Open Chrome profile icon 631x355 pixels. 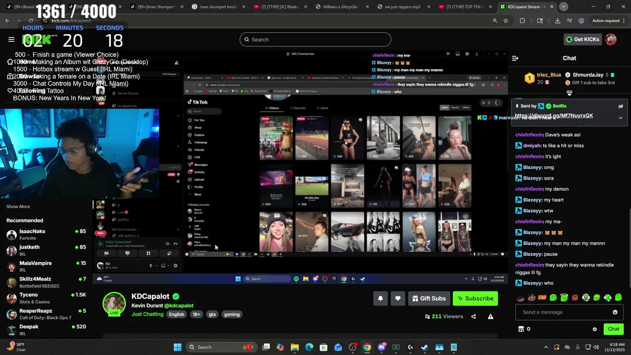pyautogui.click(x=581, y=21)
